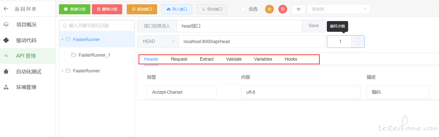Click the bug icon beside 自动化测试

[x=6, y=72]
